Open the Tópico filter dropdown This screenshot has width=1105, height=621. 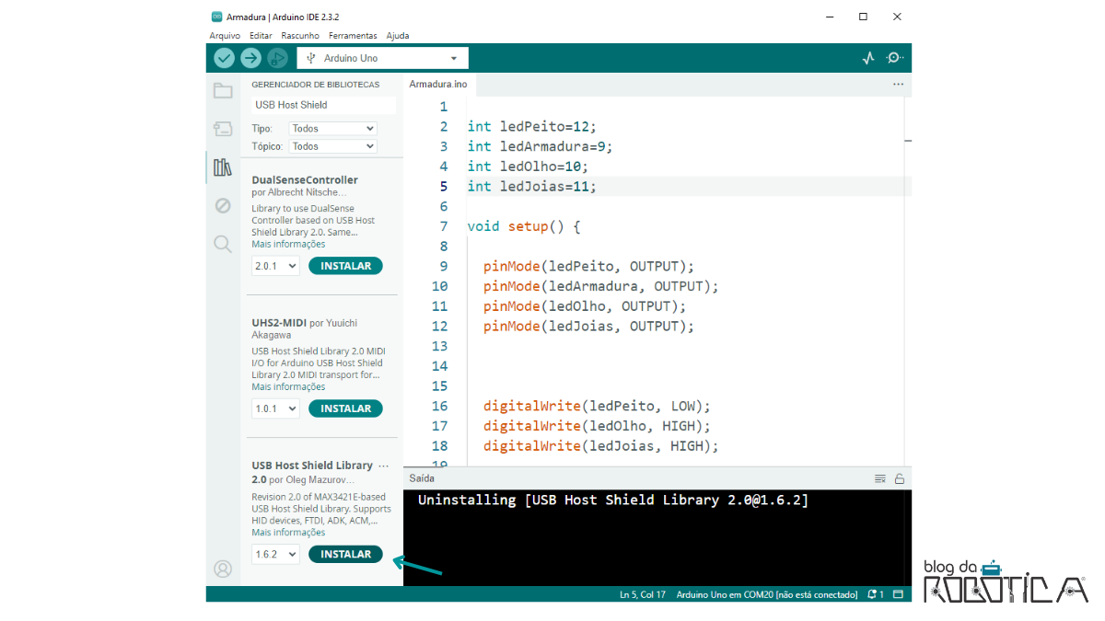click(x=332, y=146)
